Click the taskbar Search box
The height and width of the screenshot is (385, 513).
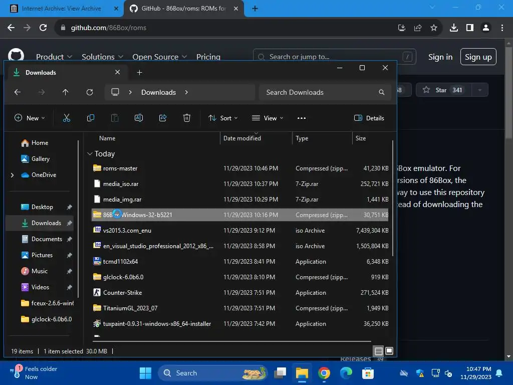click(212, 373)
